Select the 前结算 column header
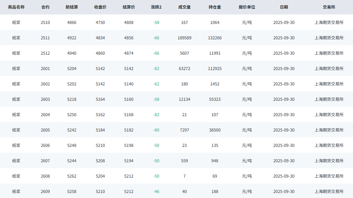 point(72,7)
